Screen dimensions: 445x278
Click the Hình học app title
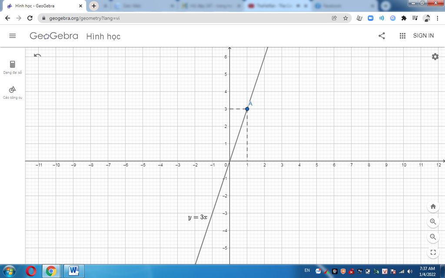point(103,36)
